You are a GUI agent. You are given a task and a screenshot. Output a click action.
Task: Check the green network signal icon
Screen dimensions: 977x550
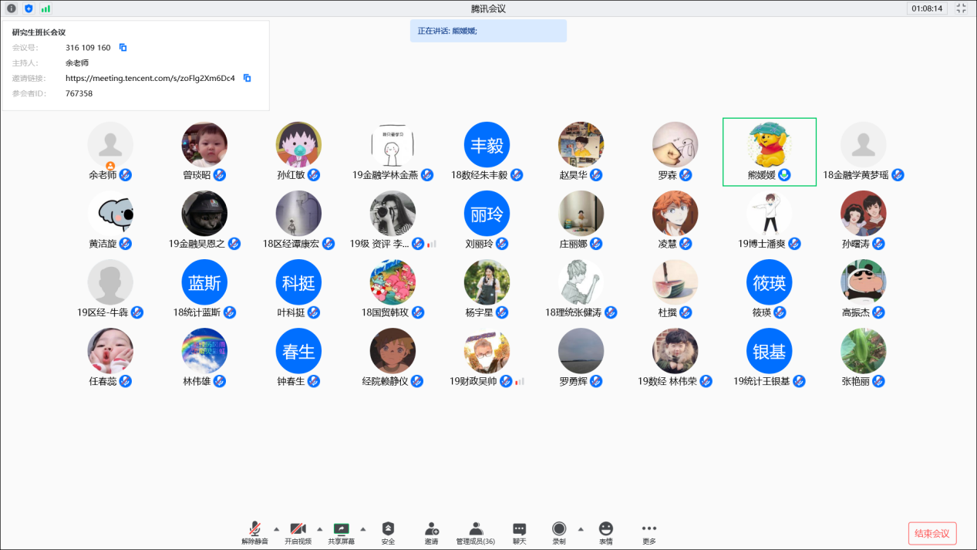(45, 8)
